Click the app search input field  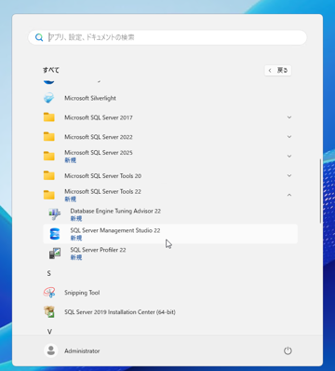[167, 37]
